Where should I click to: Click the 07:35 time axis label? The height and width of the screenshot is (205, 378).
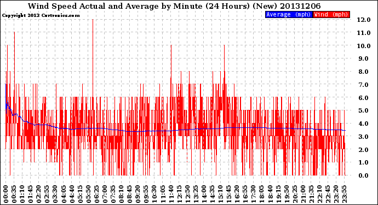coord(113,194)
